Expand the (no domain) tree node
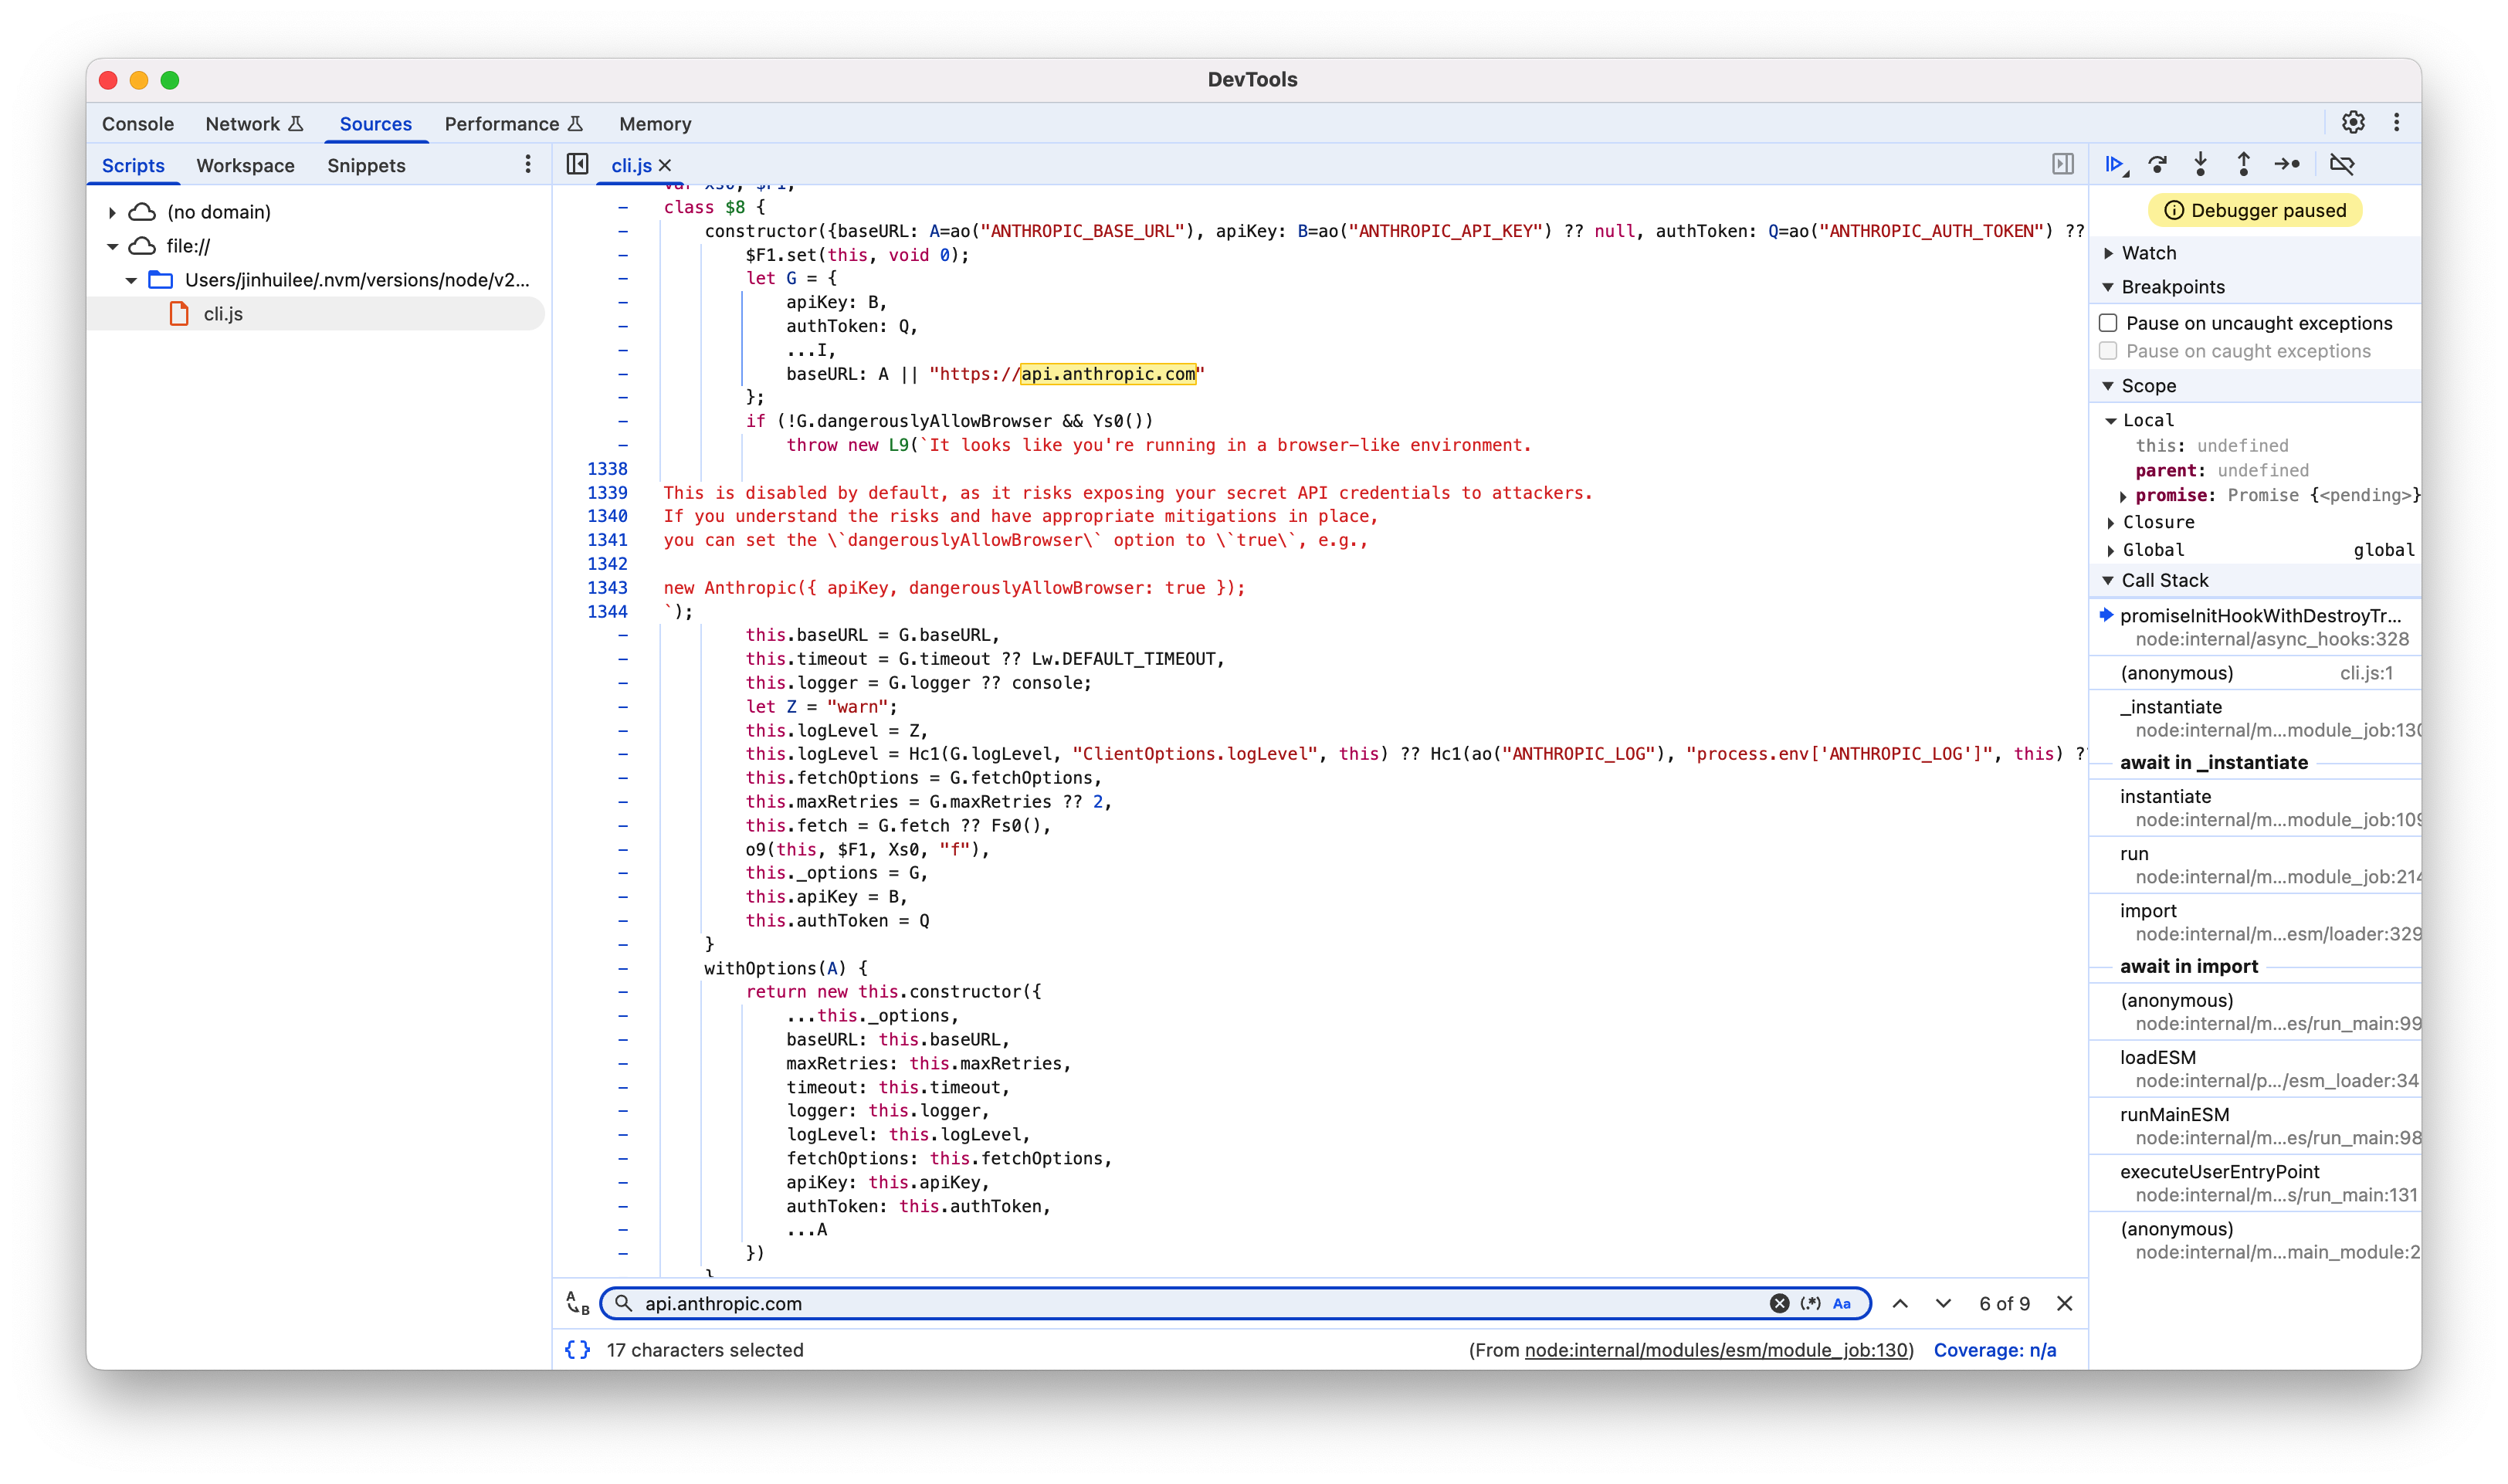2508x1484 pixels. coord(112,212)
